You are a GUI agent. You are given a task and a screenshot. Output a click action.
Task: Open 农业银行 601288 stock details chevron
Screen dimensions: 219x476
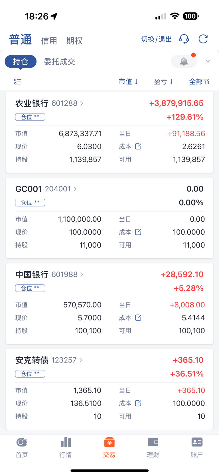point(82,103)
